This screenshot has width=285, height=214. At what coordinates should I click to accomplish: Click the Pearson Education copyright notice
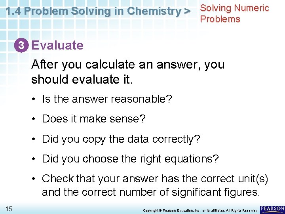coord(200,210)
